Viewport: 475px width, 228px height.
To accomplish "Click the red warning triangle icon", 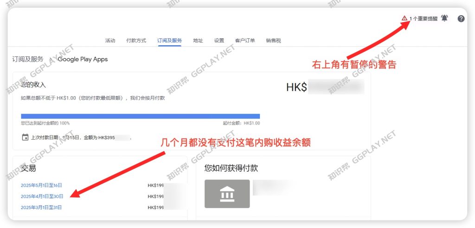I will coord(404,18).
